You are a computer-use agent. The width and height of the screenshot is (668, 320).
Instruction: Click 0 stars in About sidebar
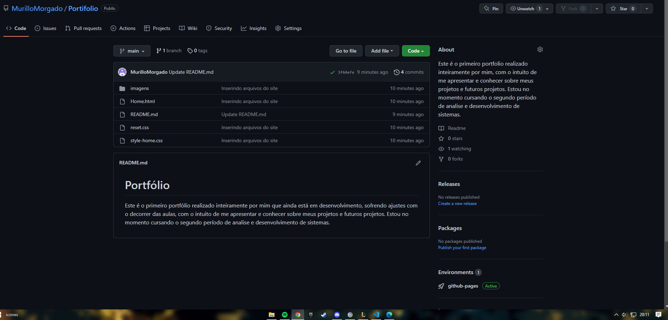[450, 138]
